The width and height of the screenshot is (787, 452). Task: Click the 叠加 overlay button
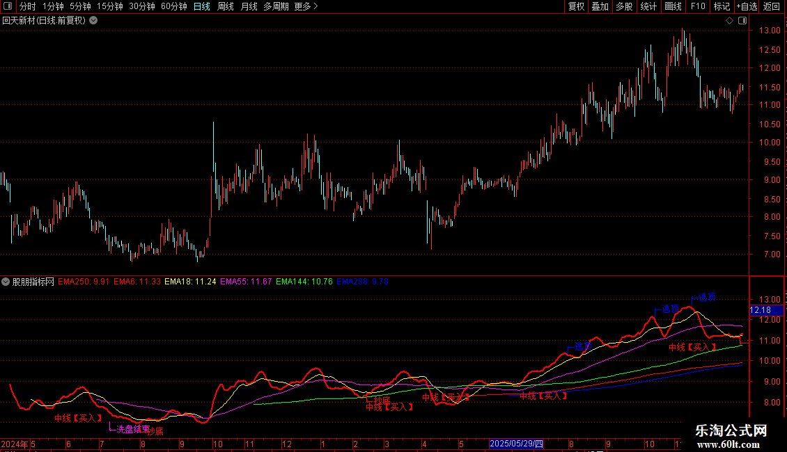point(600,6)
